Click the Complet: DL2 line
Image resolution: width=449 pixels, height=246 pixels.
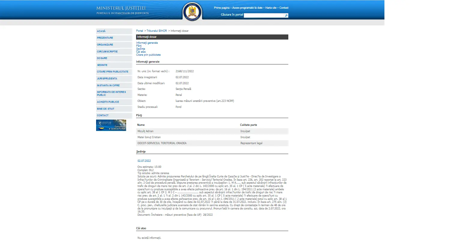click(x=146, y=170)
